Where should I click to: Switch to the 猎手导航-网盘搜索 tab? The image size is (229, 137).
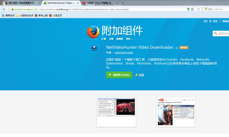click(22, 3)
